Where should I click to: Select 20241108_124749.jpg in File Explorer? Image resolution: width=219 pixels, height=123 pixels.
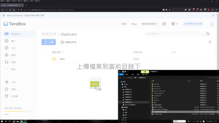click(161, 110)
